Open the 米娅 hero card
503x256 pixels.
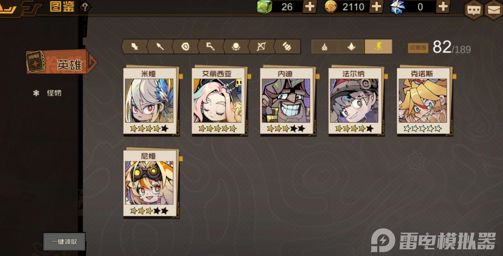click(x=150, y=101)
